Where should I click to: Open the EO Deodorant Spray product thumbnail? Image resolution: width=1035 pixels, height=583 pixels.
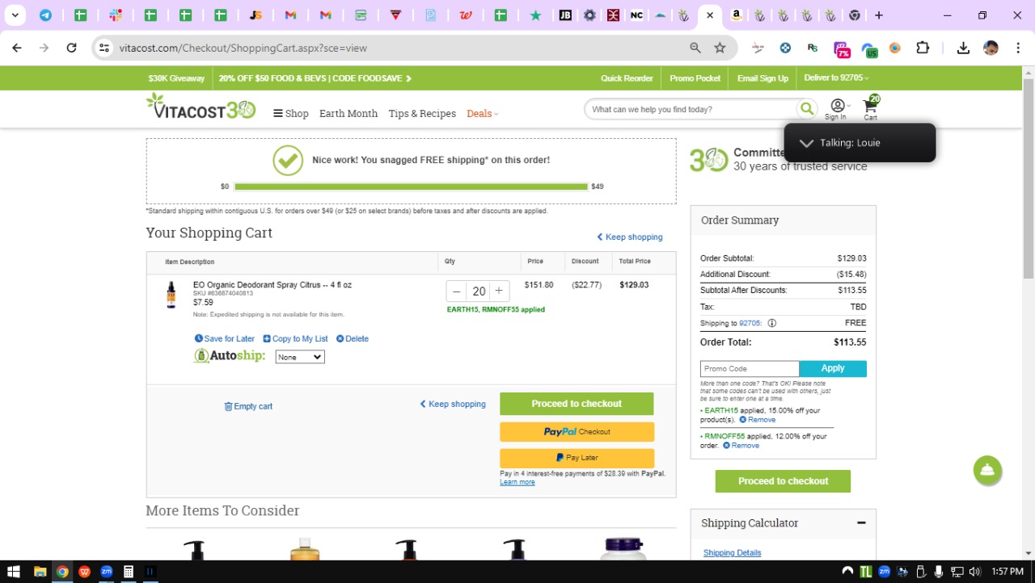point(171,295)
